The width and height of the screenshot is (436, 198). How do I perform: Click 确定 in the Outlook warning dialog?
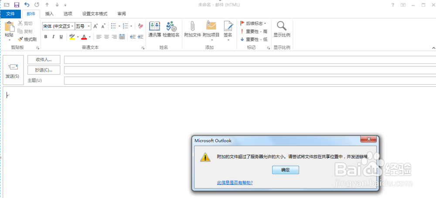click(x=285, y=170)
